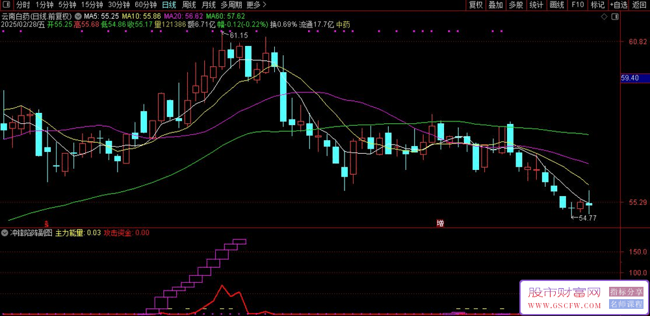Screen dimensions: 650x316
Task: Click the 中药 sector label
Action: pos(343,25)
